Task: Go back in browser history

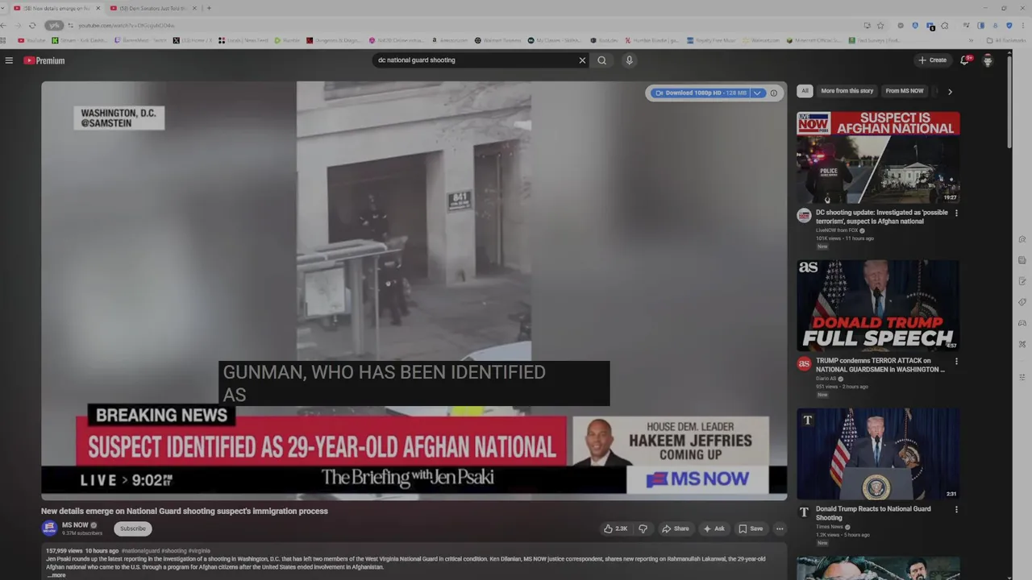Action: 3,25
